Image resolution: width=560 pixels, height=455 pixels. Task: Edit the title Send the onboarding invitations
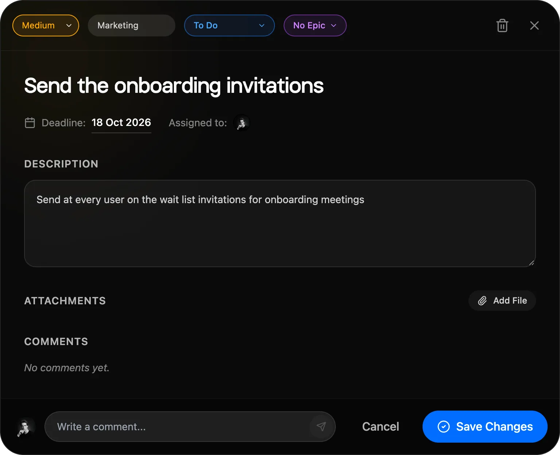tap(174, 86)
